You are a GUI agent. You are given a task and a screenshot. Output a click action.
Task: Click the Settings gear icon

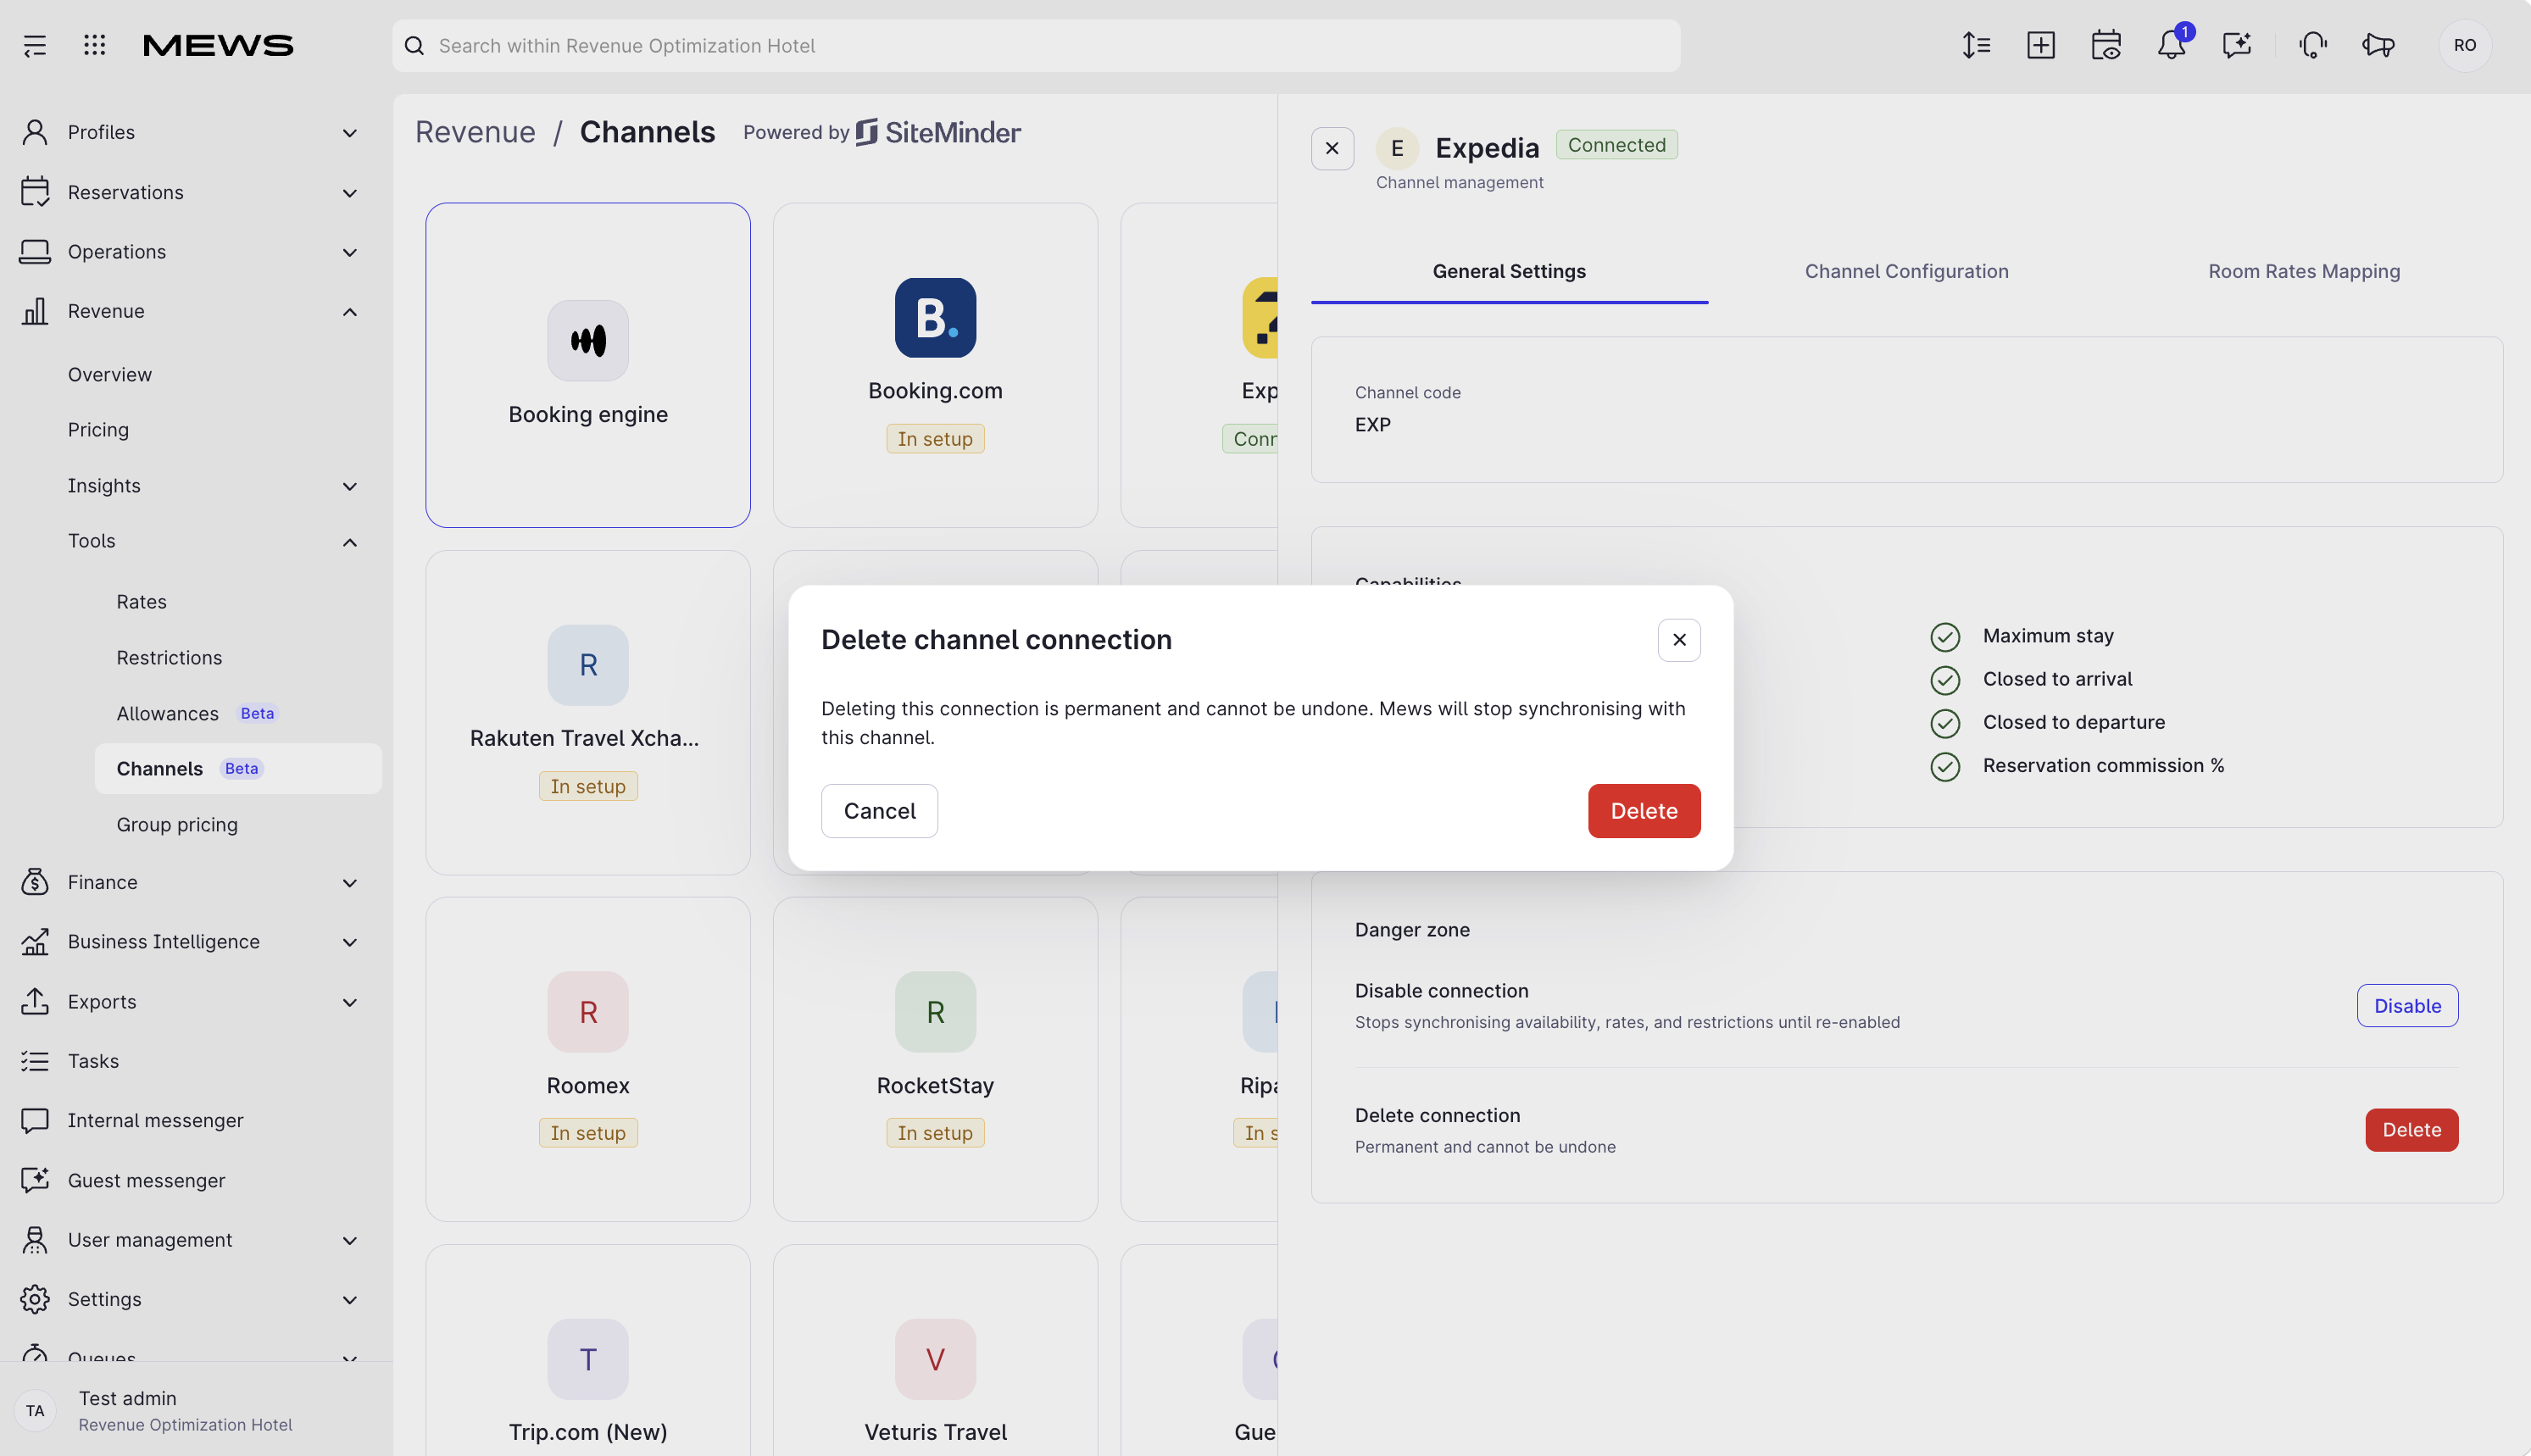(35, 1299)
